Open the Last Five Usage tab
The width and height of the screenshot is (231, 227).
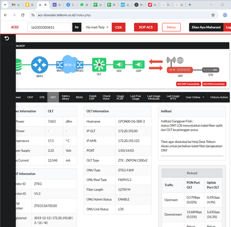pos(135,97)
